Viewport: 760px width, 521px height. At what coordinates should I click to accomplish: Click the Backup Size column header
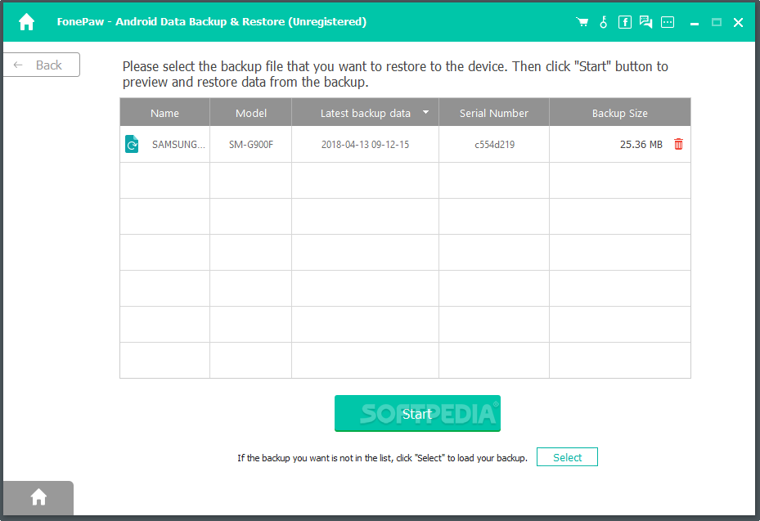(620, 112)
